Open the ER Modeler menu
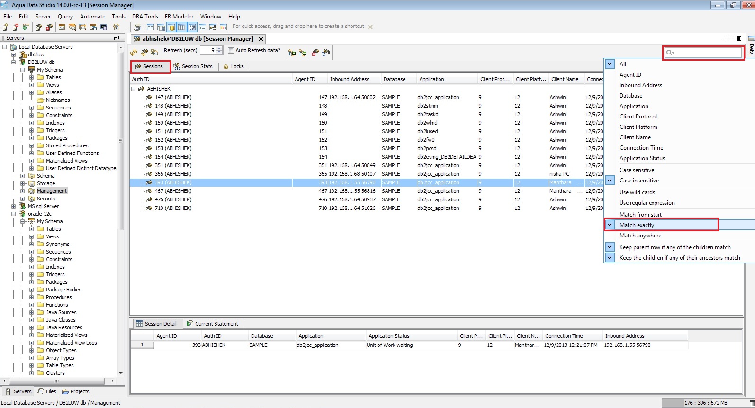Viewport: 755px width, 408px height. pos(179,17)
